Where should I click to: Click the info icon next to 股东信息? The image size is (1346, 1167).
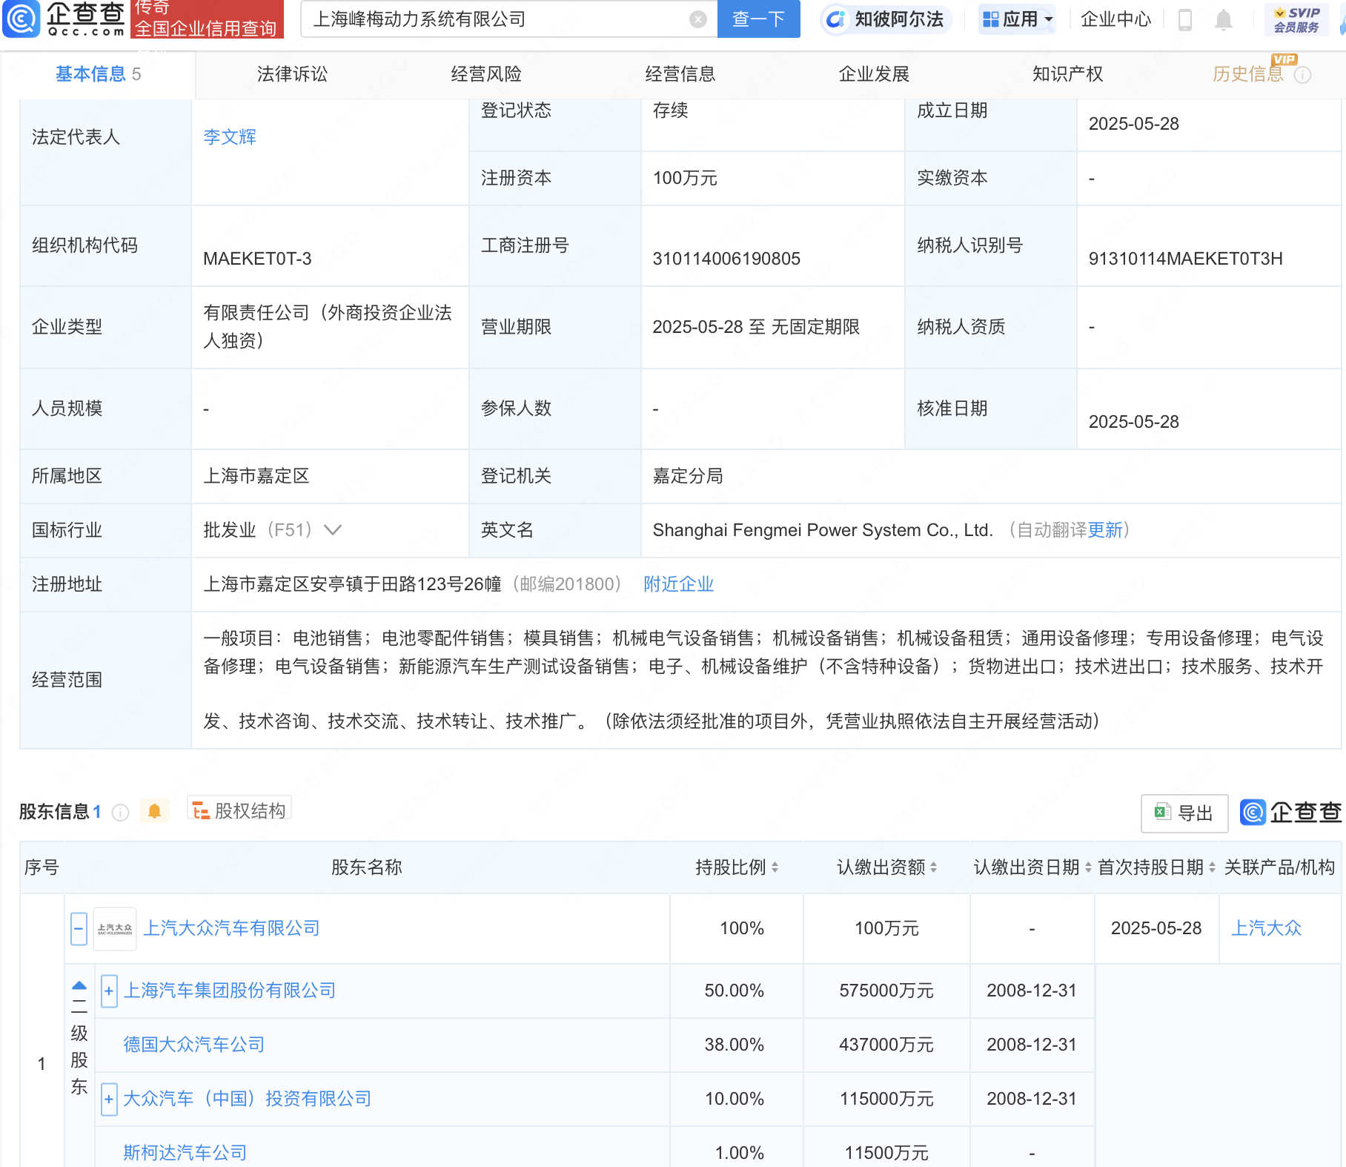coord(120,812)
